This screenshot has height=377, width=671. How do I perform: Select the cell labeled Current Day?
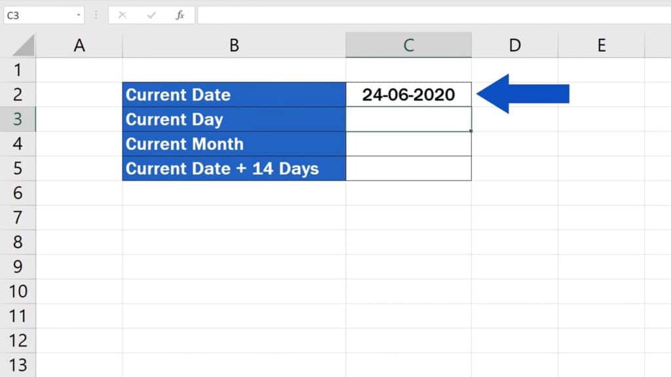coord(233,119)
